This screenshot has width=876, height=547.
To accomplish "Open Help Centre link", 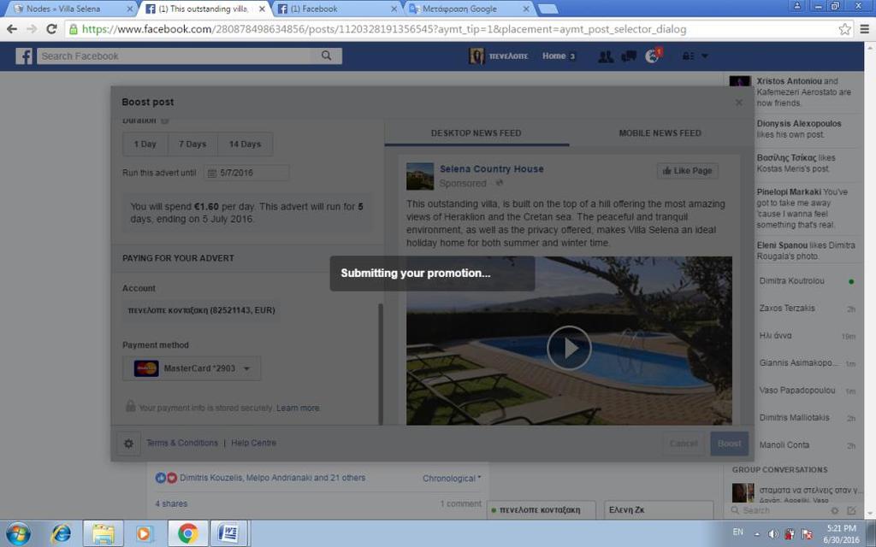I will 253,443.
